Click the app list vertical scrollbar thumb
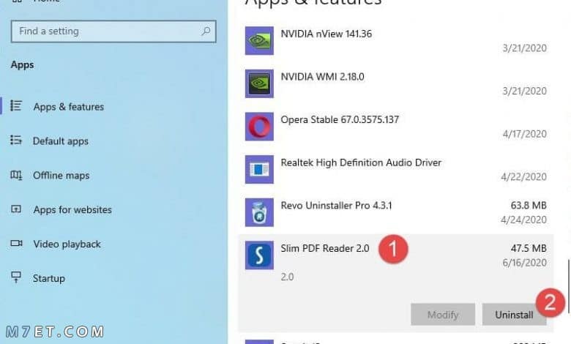The image size is (571, 344). click(569, 286)
